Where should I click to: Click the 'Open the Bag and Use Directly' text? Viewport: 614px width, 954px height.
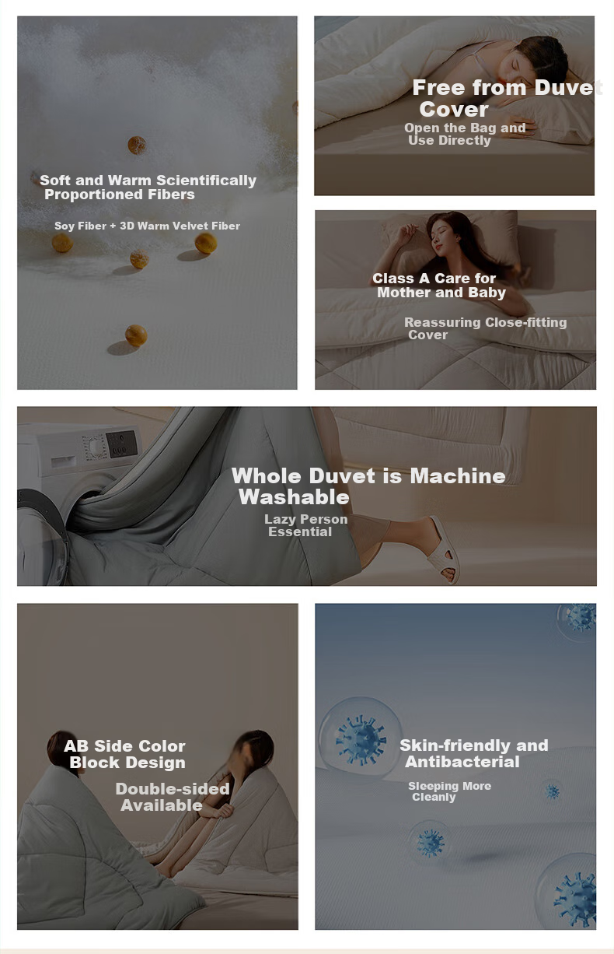[x=465, y=134]
